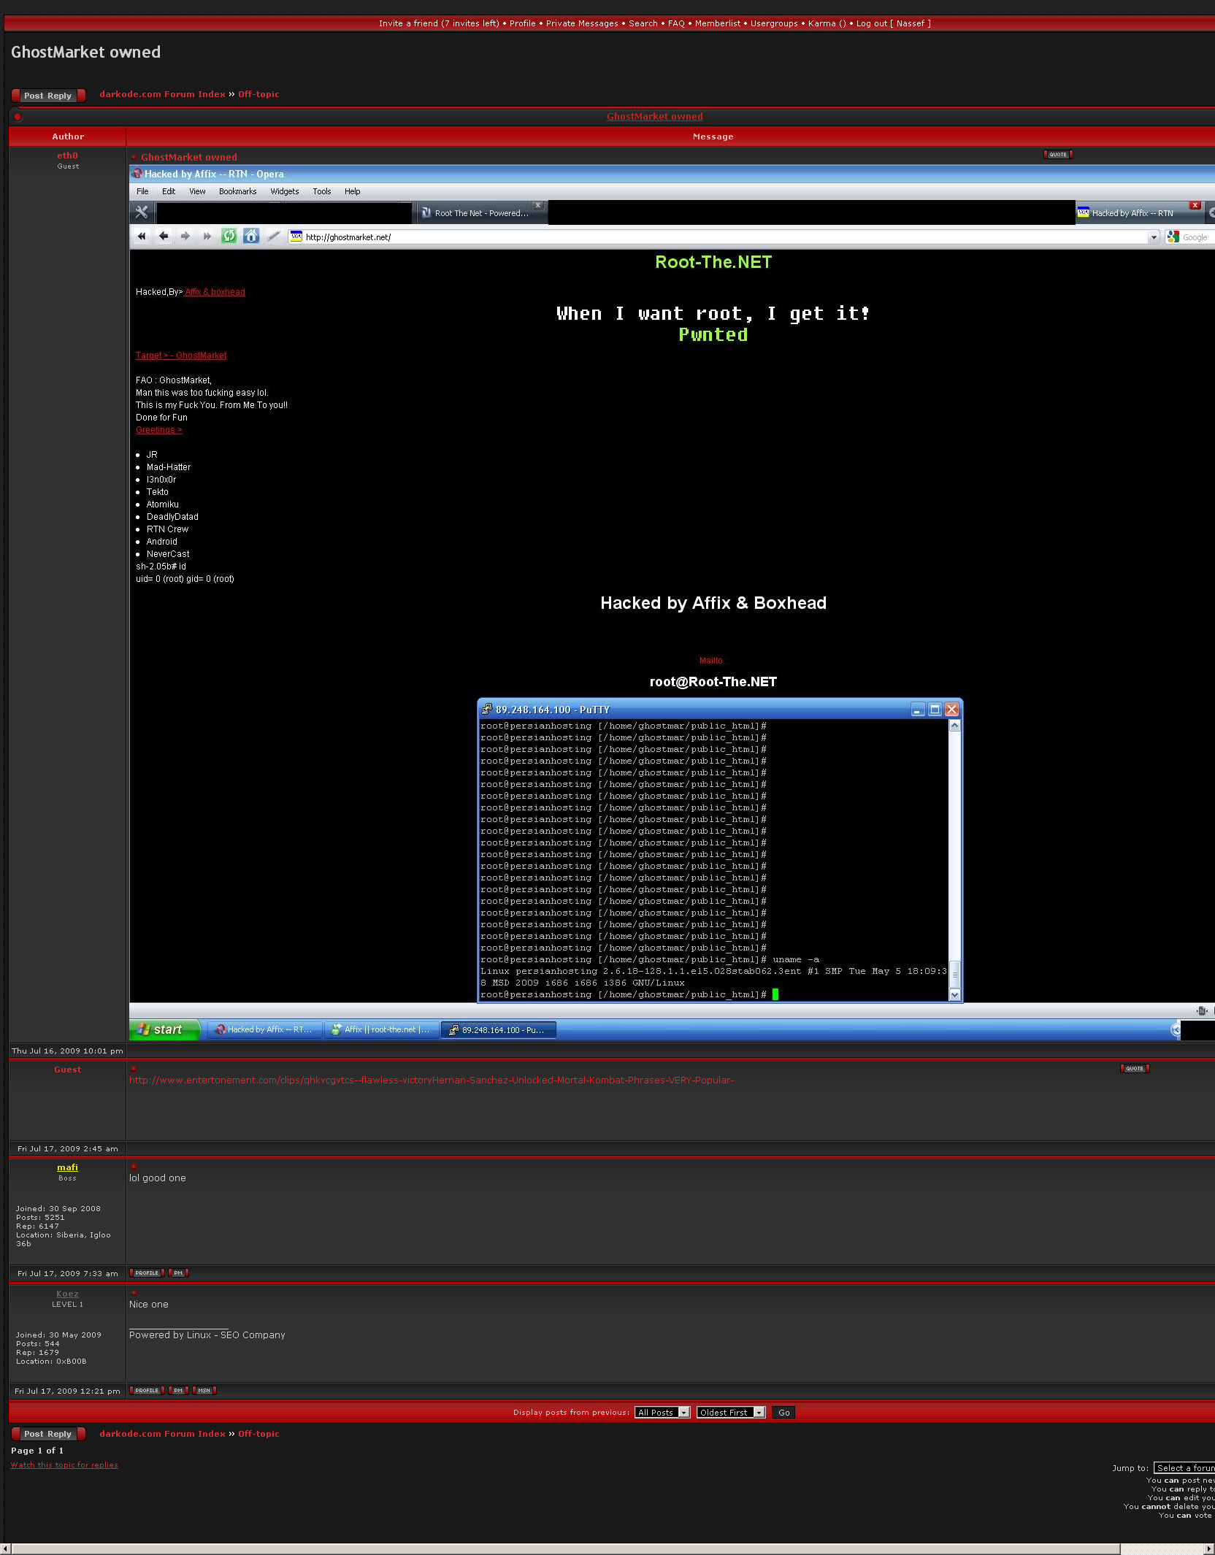Viewport: 1215px width, 1555px height.
Task: Click mafi's PM icon button
Action: pos(178,1273)
